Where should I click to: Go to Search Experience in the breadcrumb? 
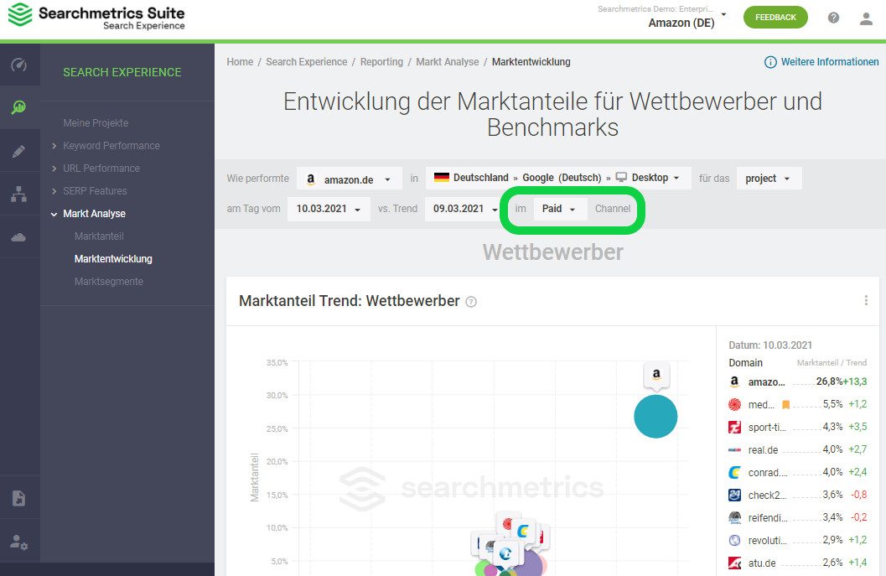coord(306,62)
